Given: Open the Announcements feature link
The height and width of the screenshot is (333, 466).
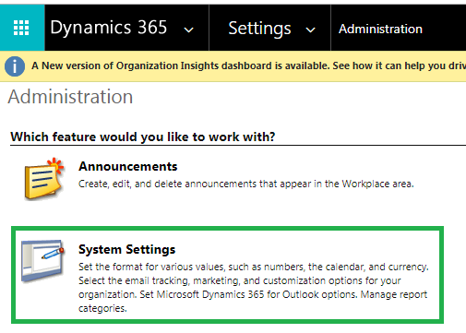Looking at the screenshot, I should (x=128, y=166).
